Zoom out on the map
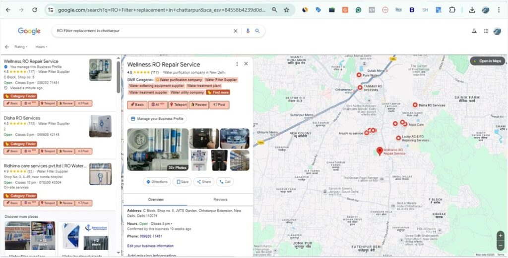This screenshot has height=258, width=508. (501, 246)
